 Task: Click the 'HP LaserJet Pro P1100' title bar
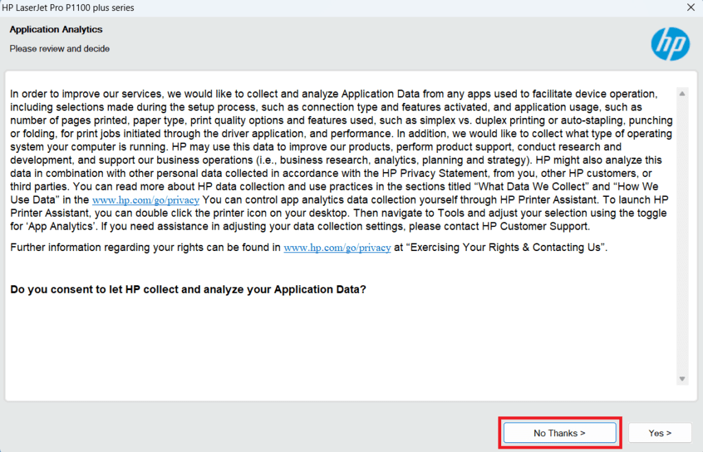point(69,8)
